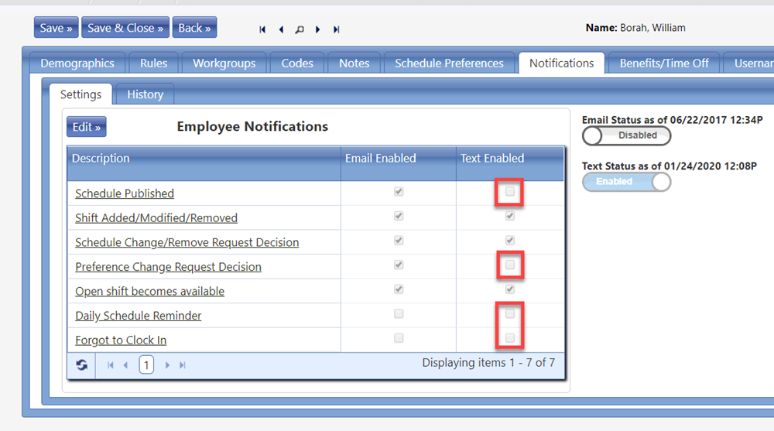Toggle Text Enabled for Shift Added/Modified/Removed

pos(510,216)
